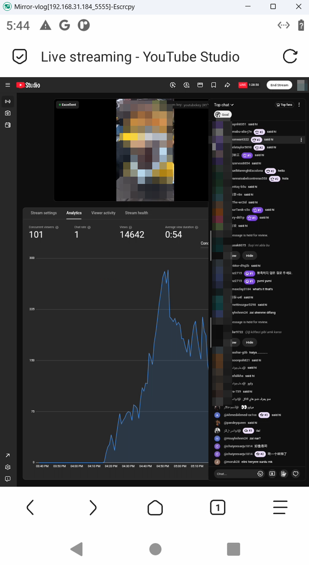Open the browser home page icon

(x=155, y=507)
